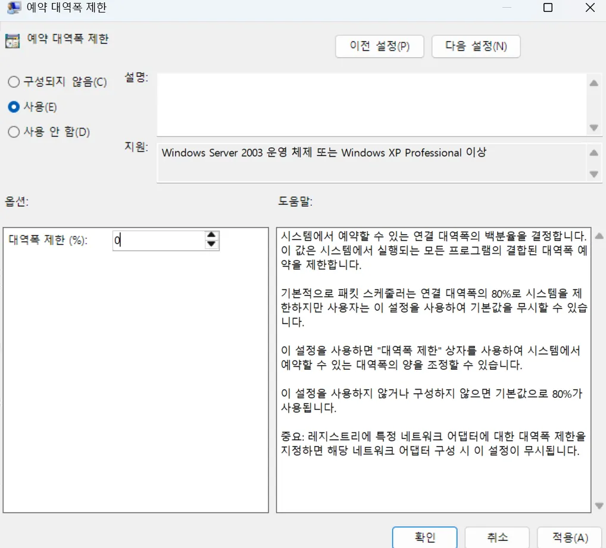The height and width of the screenshot is (548, 606).
Task: Confirm settings with the 확인 button
Action: pyautogui.click(x=424, y=537)
